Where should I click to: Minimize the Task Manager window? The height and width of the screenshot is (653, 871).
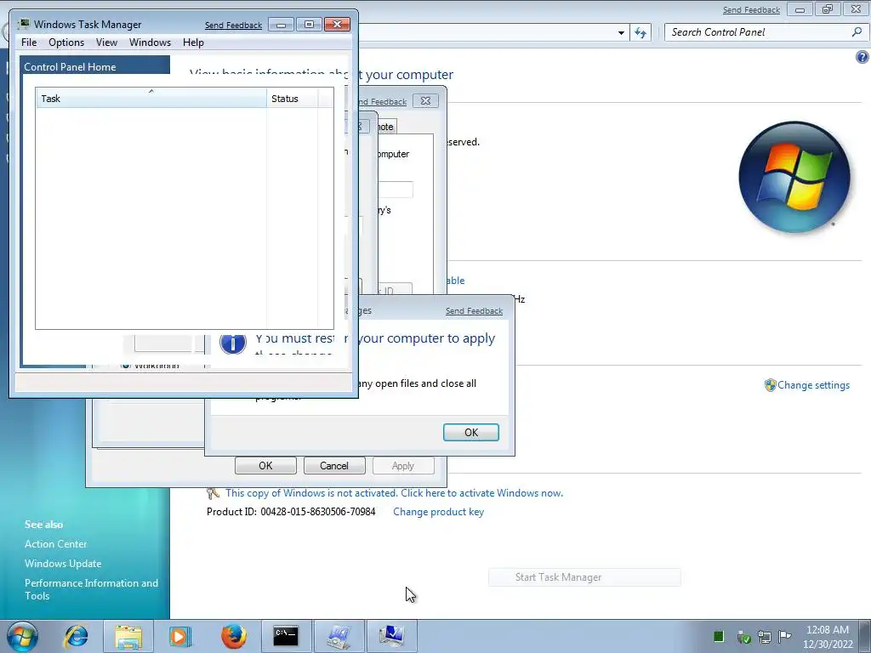281,25
